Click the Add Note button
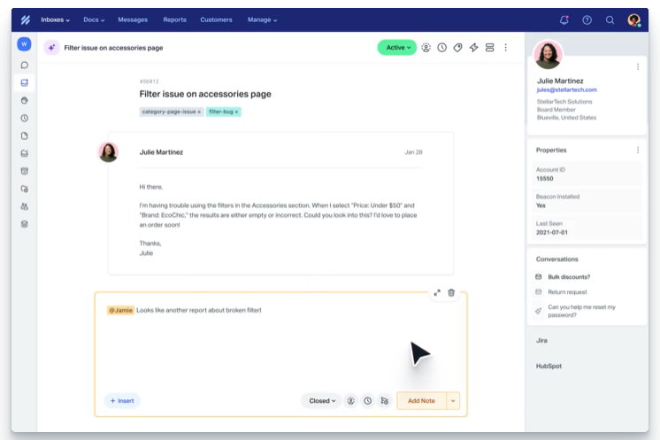 point(421,401)
